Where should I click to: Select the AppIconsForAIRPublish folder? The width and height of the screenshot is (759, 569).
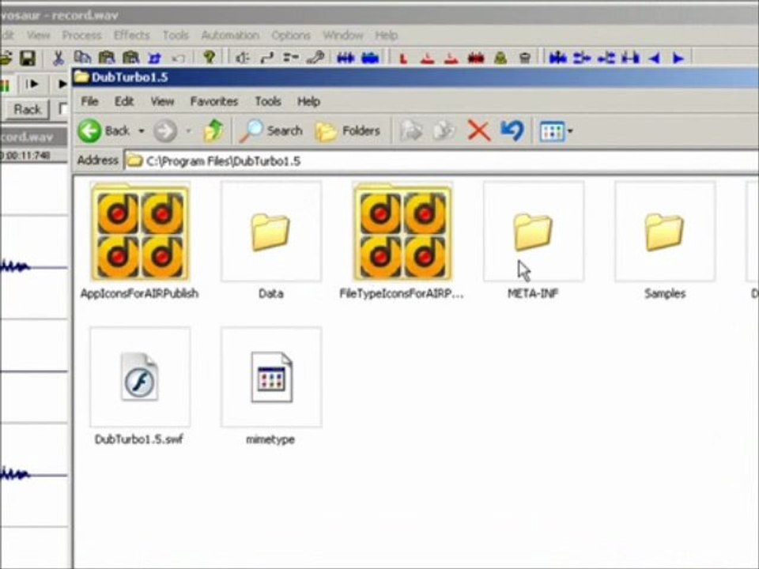[139, 241]
